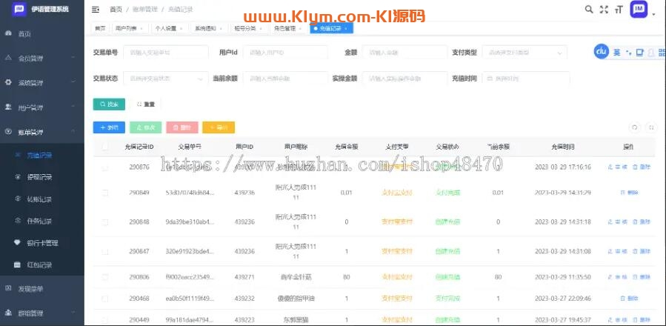
Task: Click the app logo beside 伊语管理系统
Action: 19,9
